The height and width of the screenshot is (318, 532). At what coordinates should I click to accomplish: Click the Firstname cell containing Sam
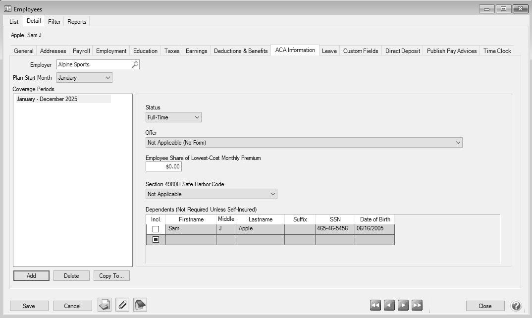(x=191, y=229)
